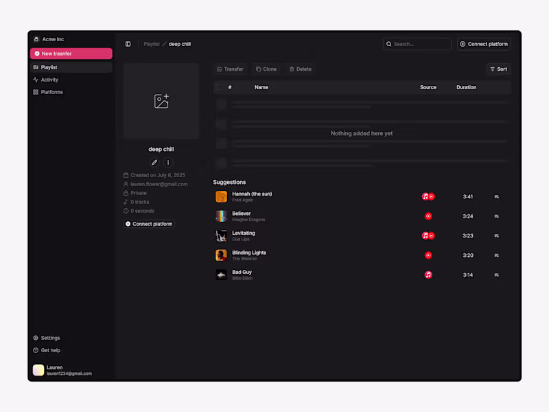Select the Playlist item in the sidebar

pyautogui.click(x=49, y=67)
